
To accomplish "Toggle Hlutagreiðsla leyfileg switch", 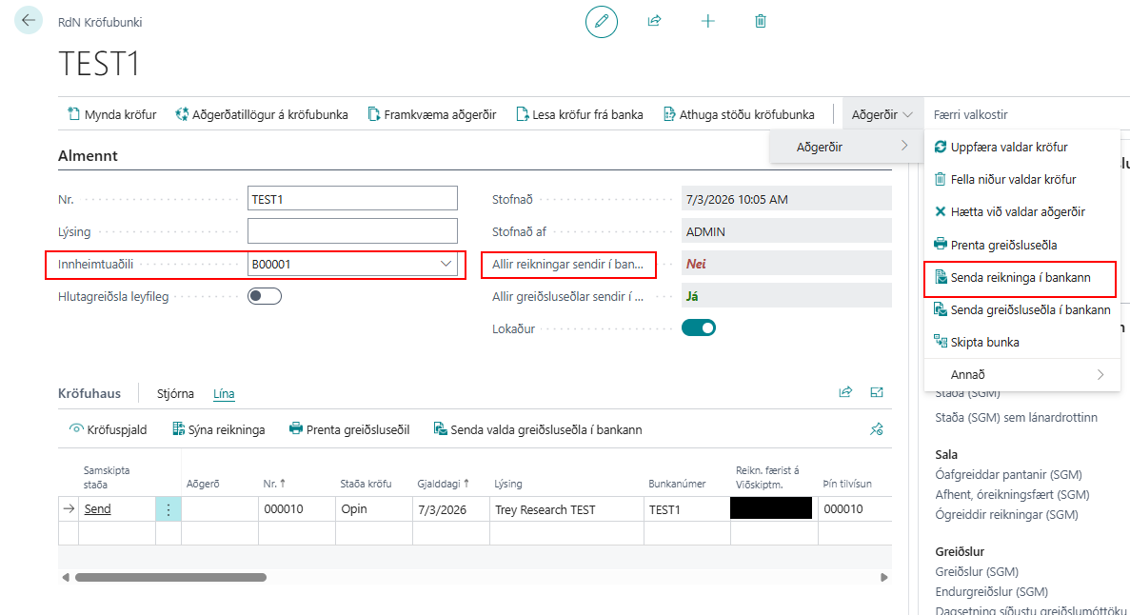I will tap(265, 296).
